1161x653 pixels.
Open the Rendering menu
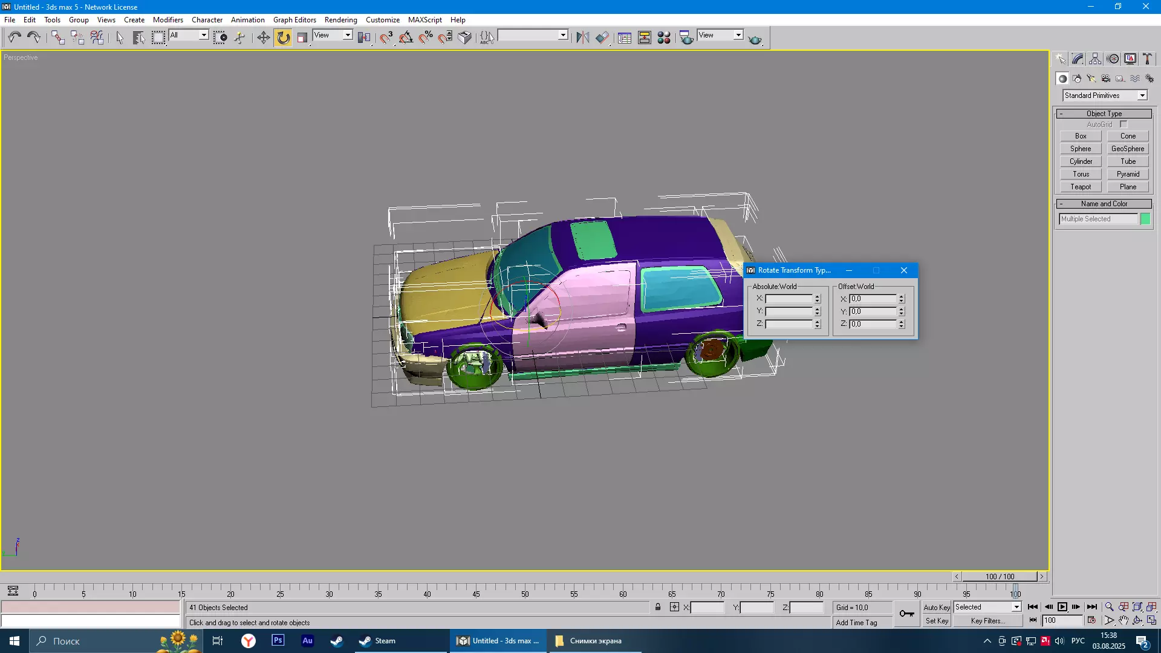(x=340, y=20)
